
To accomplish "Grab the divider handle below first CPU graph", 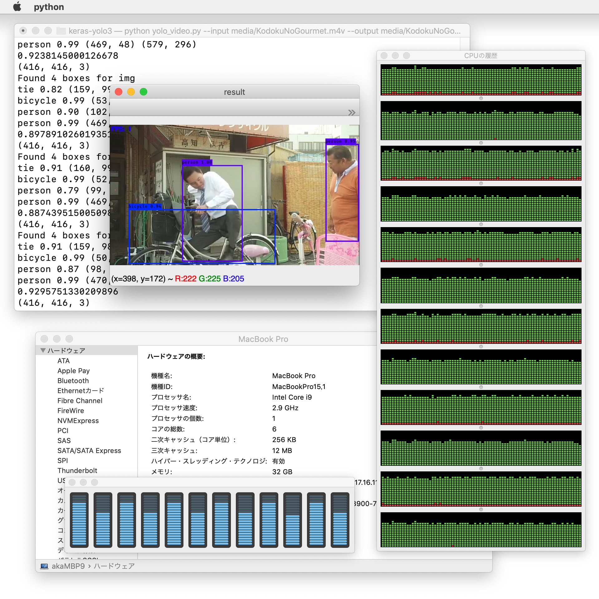I will click(481, 98).
